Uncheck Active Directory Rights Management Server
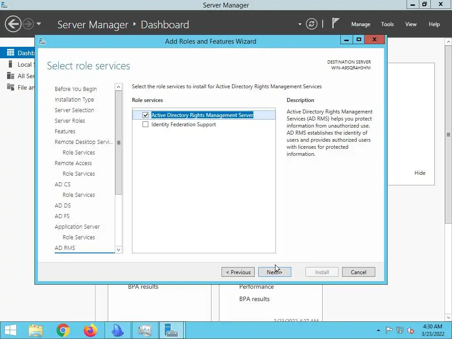The height and width of the screenshot is (339, 452). coord(145,115)
